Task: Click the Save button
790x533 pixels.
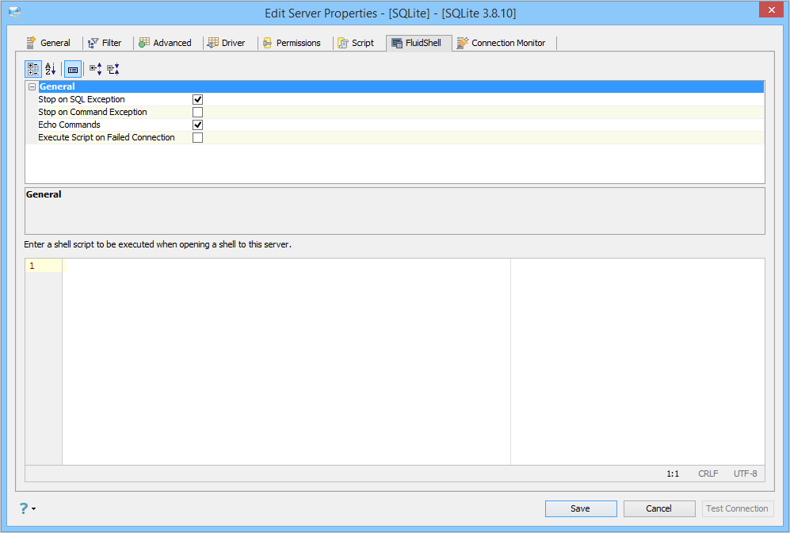Action: [x=581, y=508]
